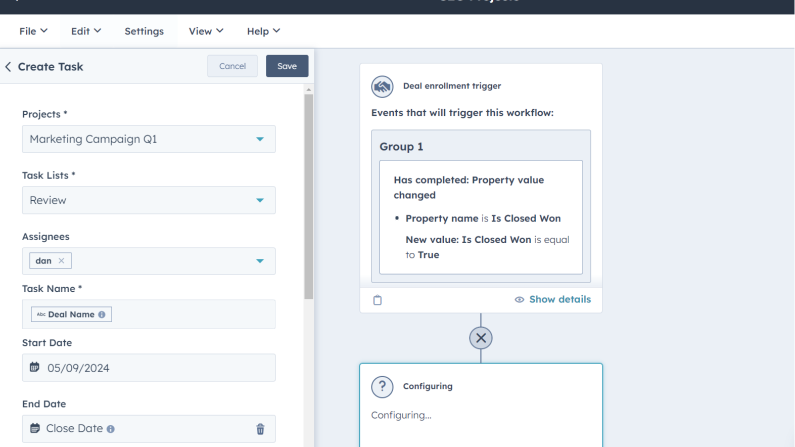Image resolution: width=795 pixels, height=447 pixels.
Task: Click info icon next to Close Date
Action: pos(111,429)
